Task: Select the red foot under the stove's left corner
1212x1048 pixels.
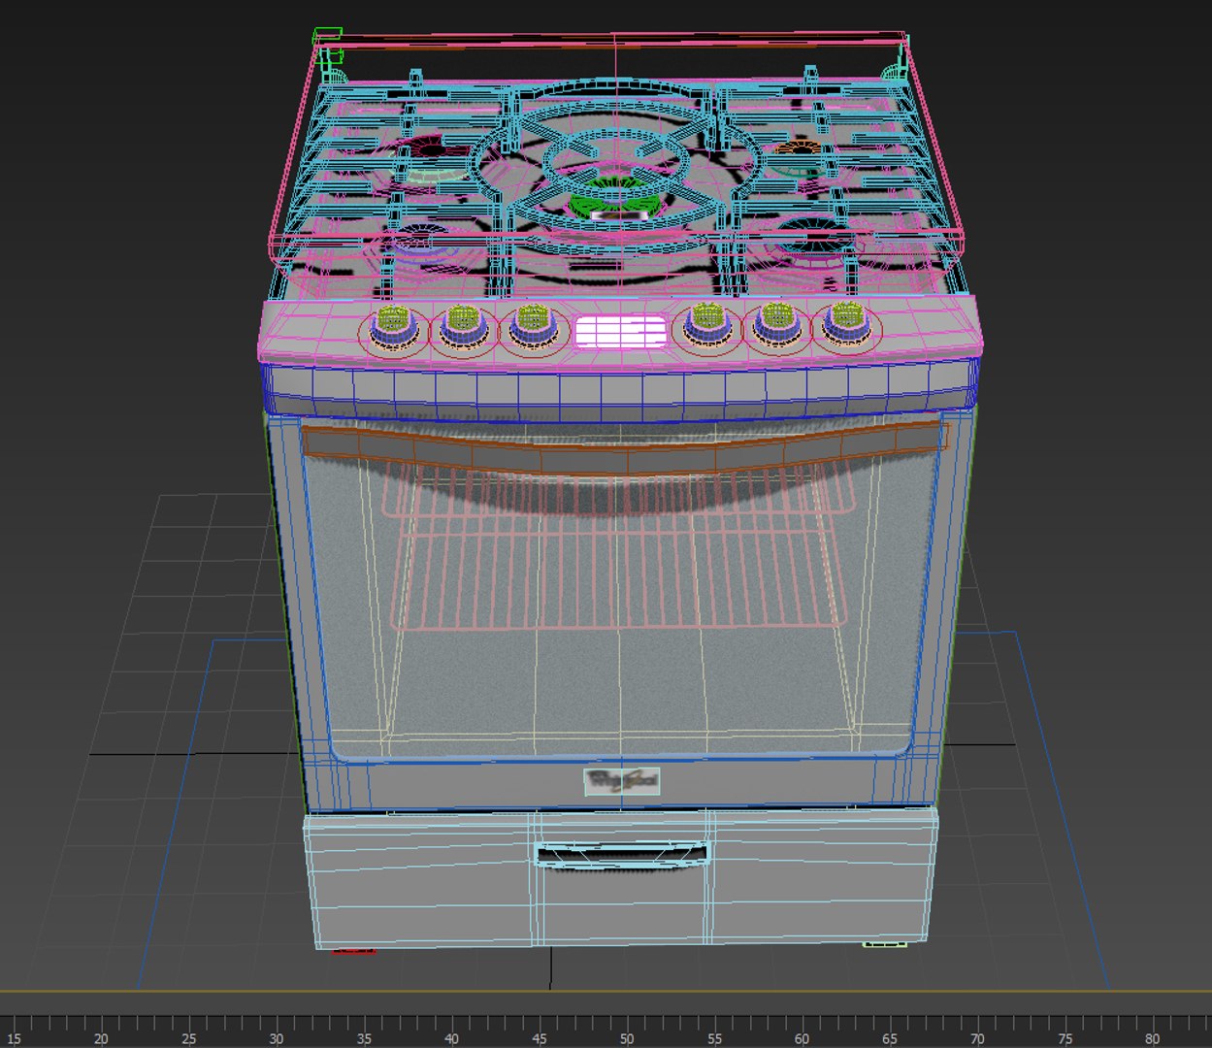Action: click(353, 951)
